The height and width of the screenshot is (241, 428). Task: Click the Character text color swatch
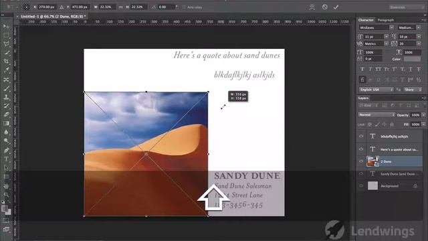pos(412,59)
